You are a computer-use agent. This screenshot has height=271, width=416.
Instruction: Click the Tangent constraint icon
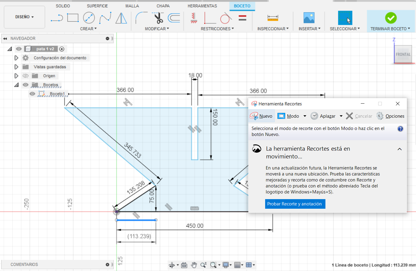(226, 18)
